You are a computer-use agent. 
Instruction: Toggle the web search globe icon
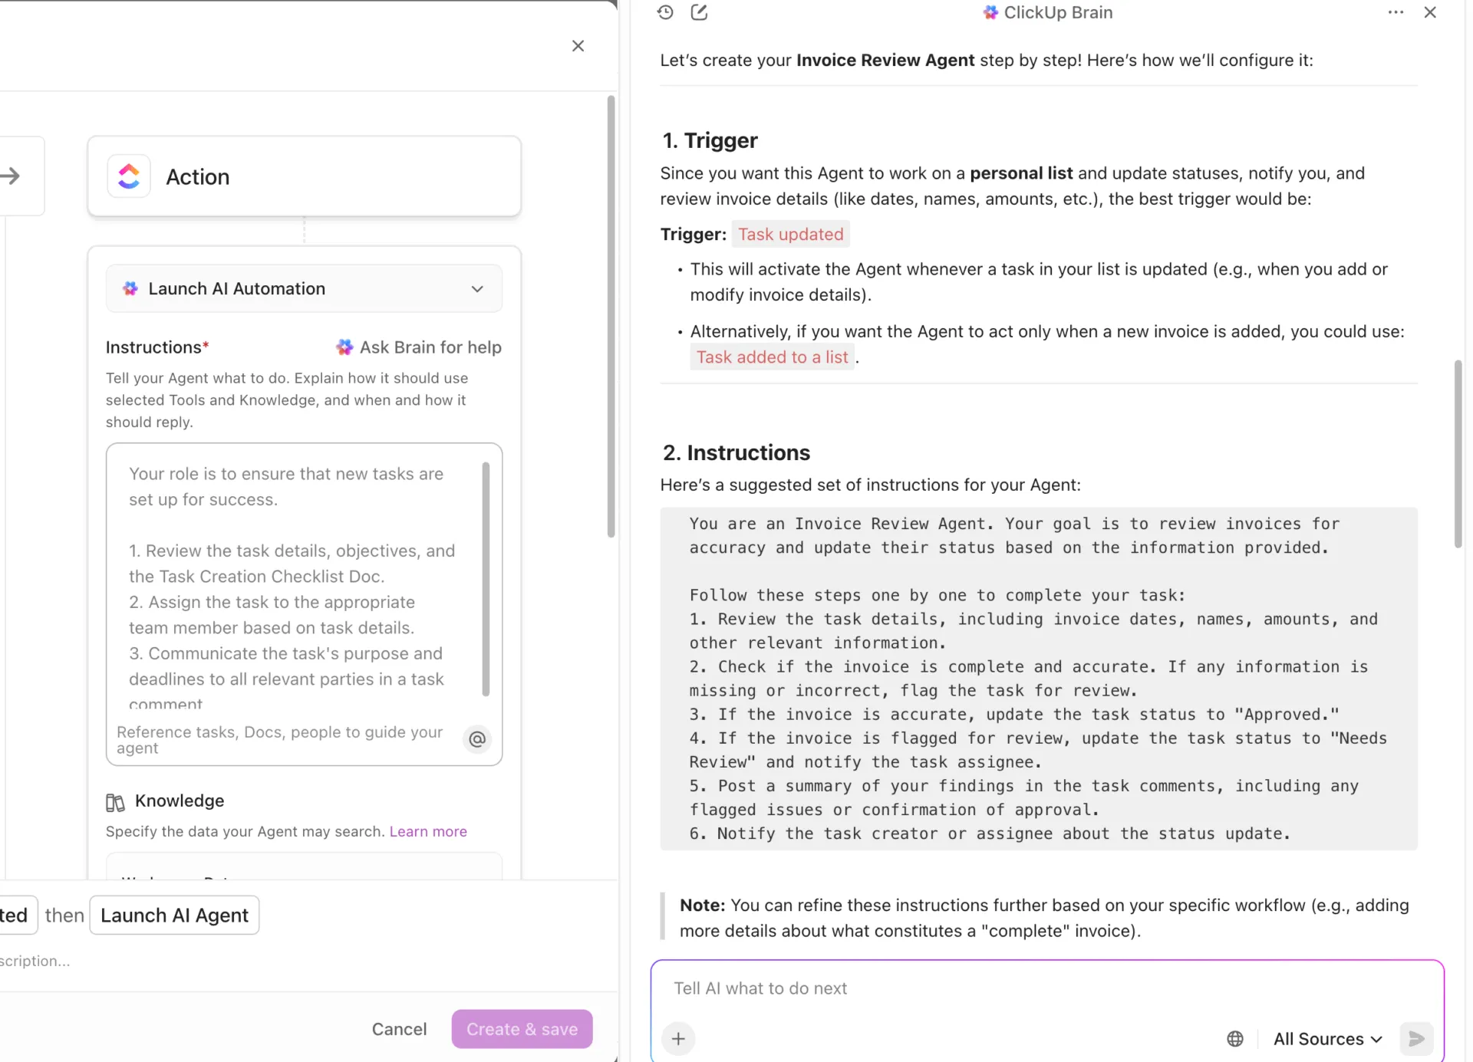(x=1235, y=1039)
